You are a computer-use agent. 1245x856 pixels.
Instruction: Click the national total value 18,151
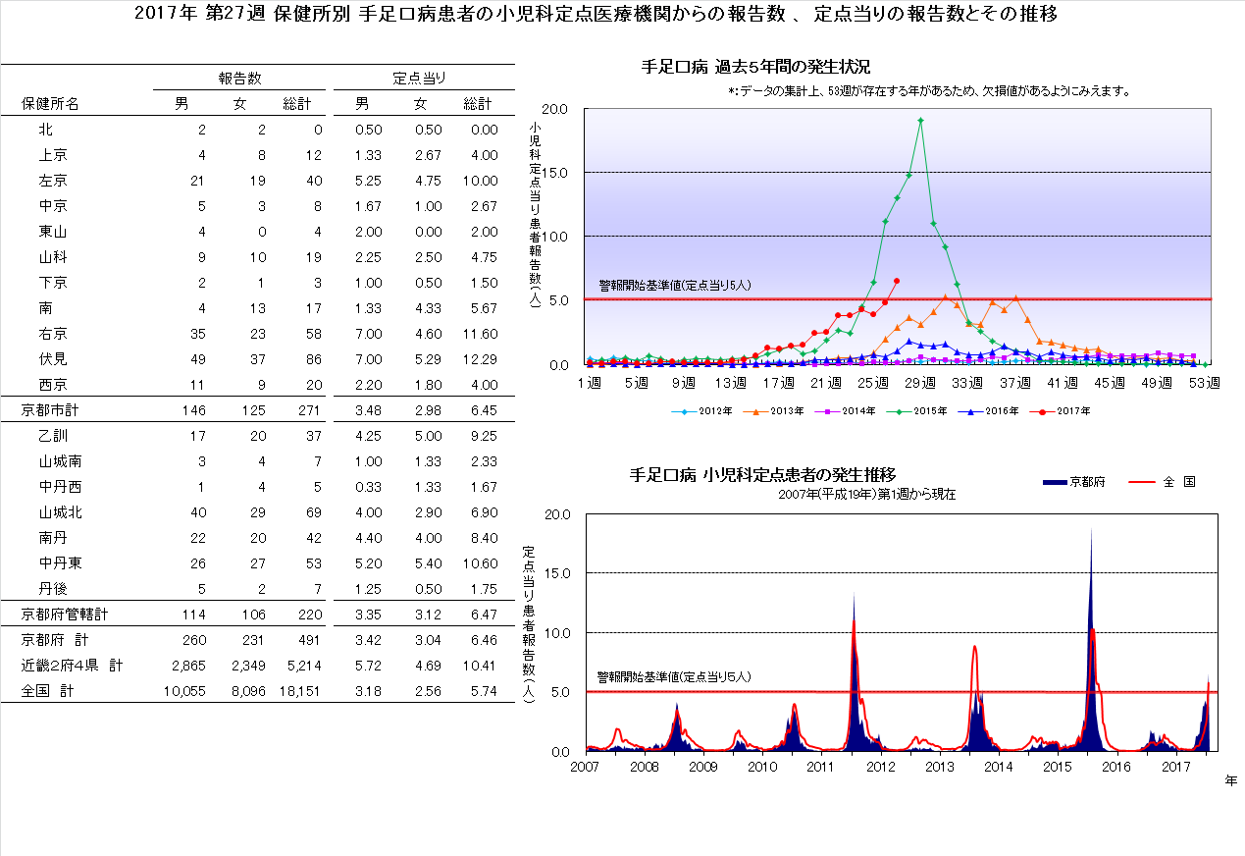click(x=301, y=691)
